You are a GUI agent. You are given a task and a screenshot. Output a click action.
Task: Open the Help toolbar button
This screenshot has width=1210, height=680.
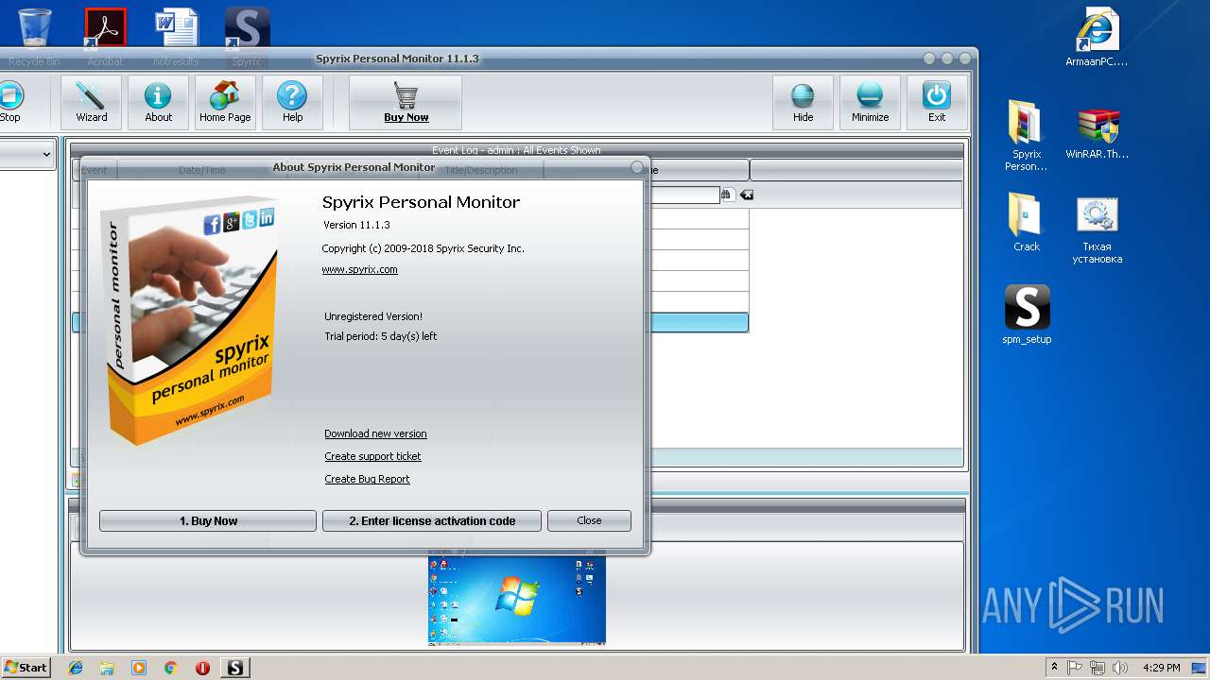[292, 102]
